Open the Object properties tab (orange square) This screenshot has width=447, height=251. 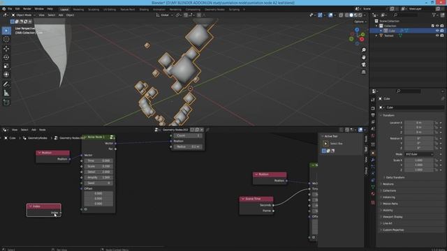click(373, 153)
